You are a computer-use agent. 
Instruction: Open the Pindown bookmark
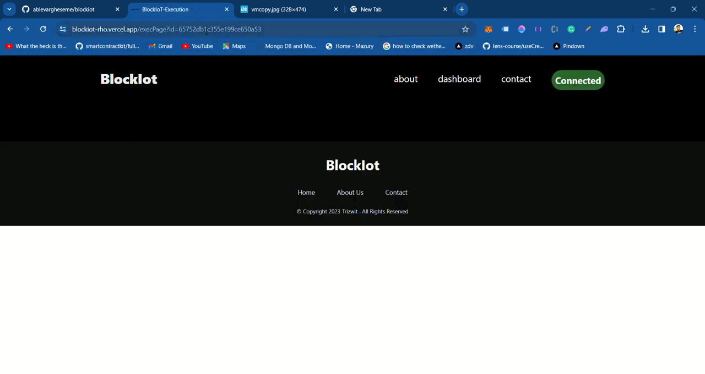point(569,46)
